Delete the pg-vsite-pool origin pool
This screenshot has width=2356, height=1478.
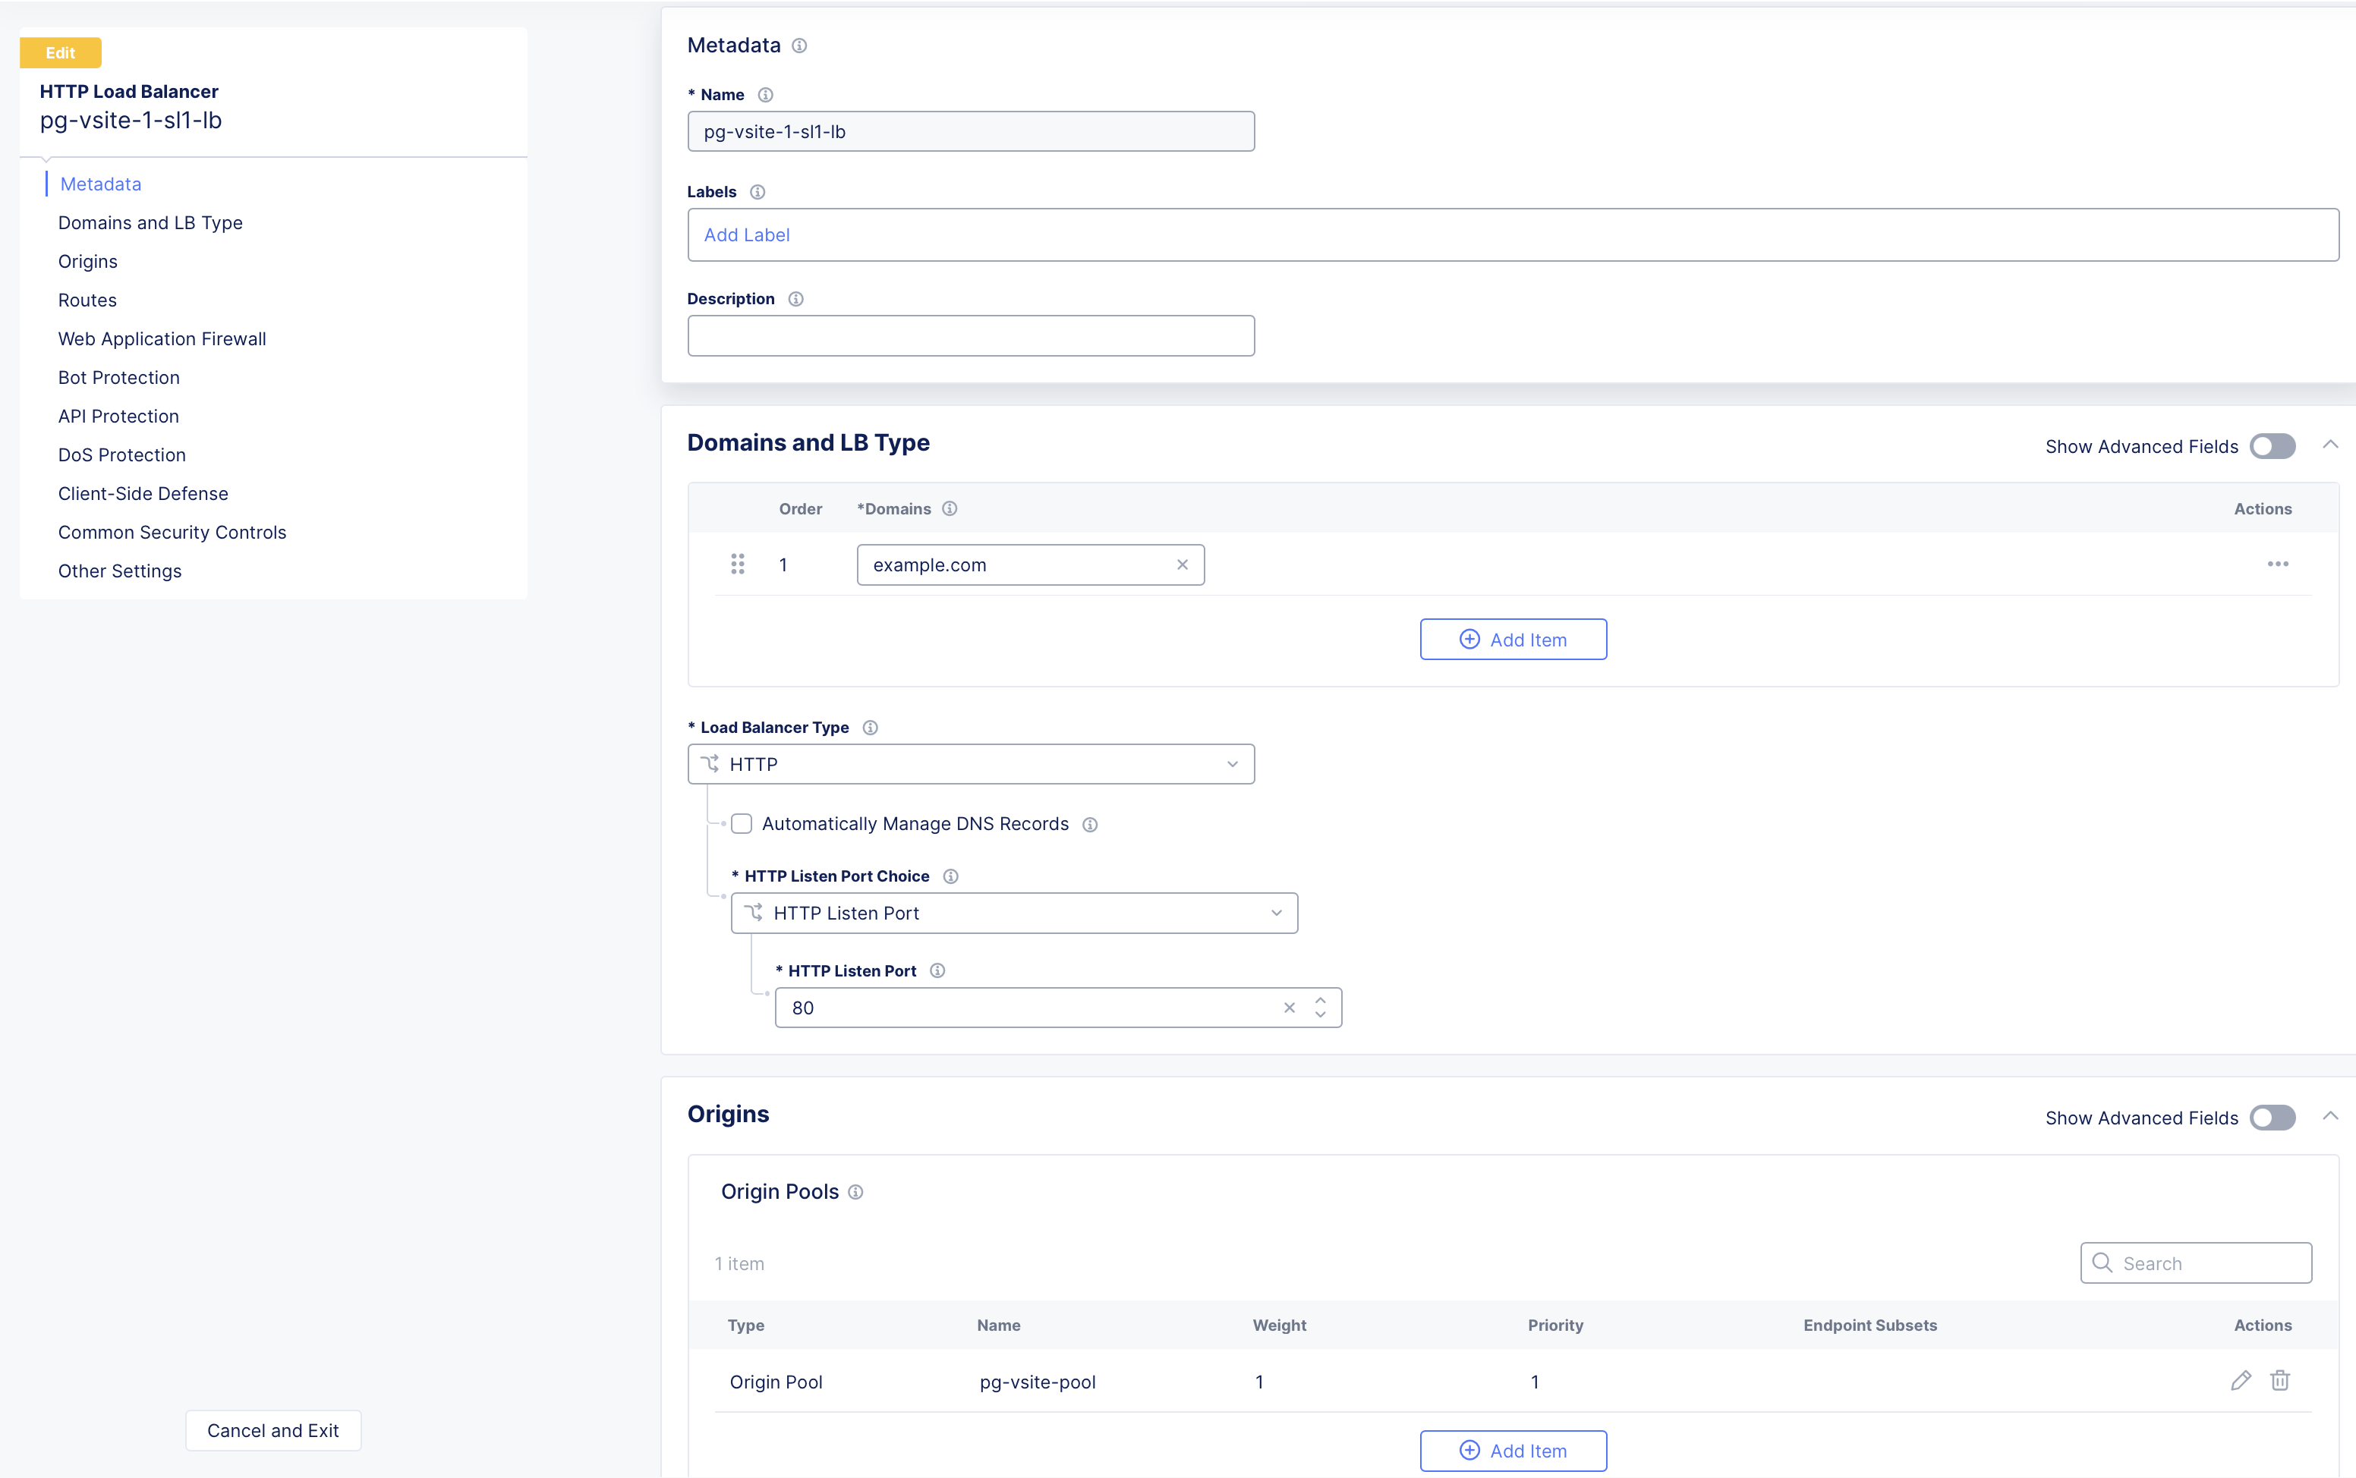[x=2282, y=1381]
